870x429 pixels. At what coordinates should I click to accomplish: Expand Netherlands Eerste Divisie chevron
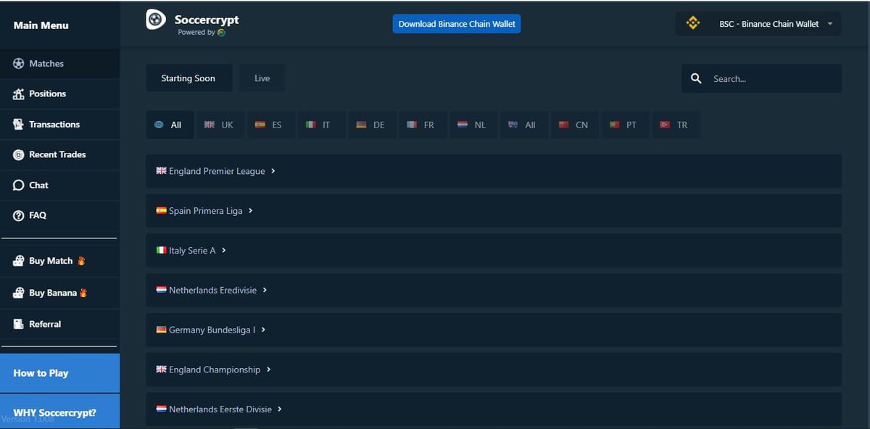(x=280, y=409)
